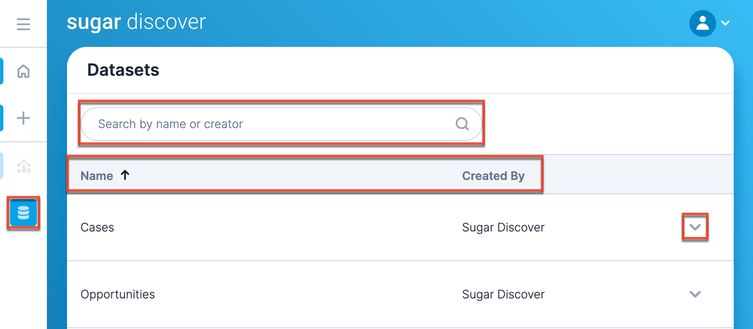Click Sugar Discover creator for Cases

coord(503,227)
